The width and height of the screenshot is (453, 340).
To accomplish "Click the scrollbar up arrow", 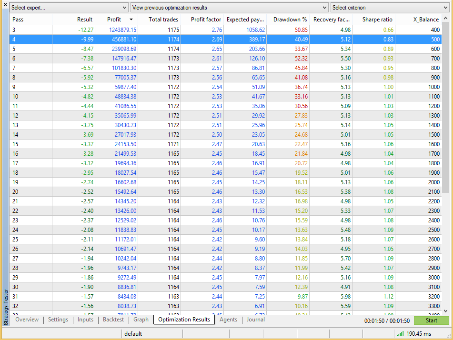I will [446, 19].
